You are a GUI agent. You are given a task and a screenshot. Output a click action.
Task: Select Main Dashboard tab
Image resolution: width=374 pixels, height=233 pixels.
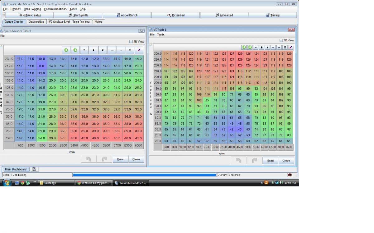click(16, 169)
